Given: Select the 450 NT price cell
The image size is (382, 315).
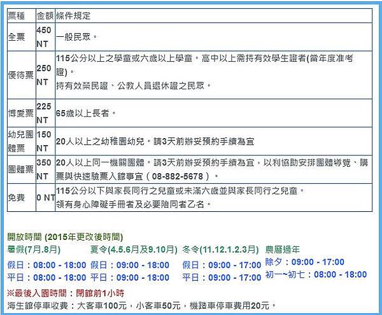Looking at the screenshot, I should pos(45,37).
